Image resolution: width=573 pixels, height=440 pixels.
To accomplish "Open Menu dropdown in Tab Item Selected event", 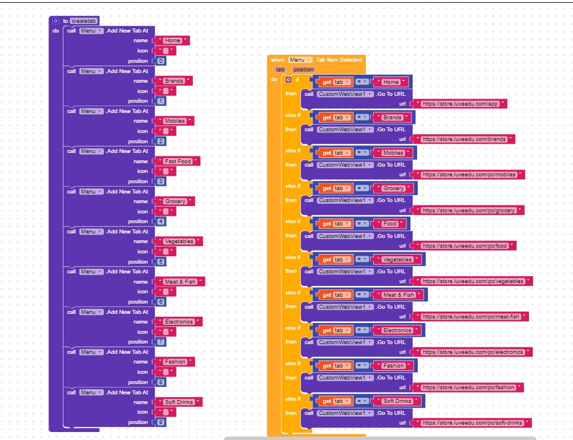I will click(300, 60).
